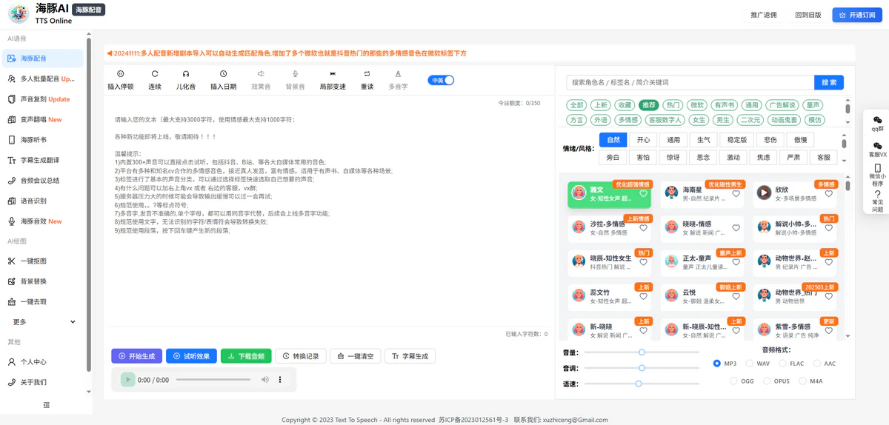
Task: Choose the OPUS format option
Action: point(768,381)
